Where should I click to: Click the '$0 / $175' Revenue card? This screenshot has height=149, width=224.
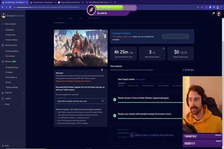(180, 54)
